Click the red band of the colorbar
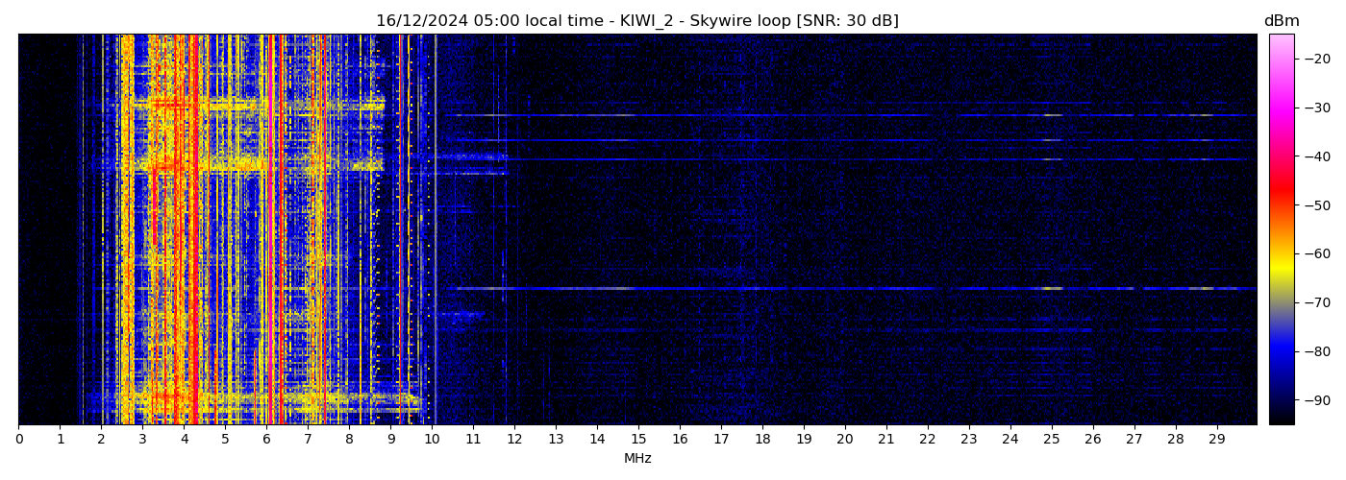Image resolution: width=1346 pixels, height=480 pixels. point(1281,197)
